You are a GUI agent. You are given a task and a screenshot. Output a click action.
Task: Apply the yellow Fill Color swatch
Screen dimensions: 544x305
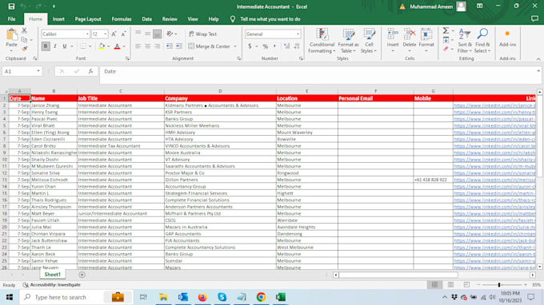102,46
